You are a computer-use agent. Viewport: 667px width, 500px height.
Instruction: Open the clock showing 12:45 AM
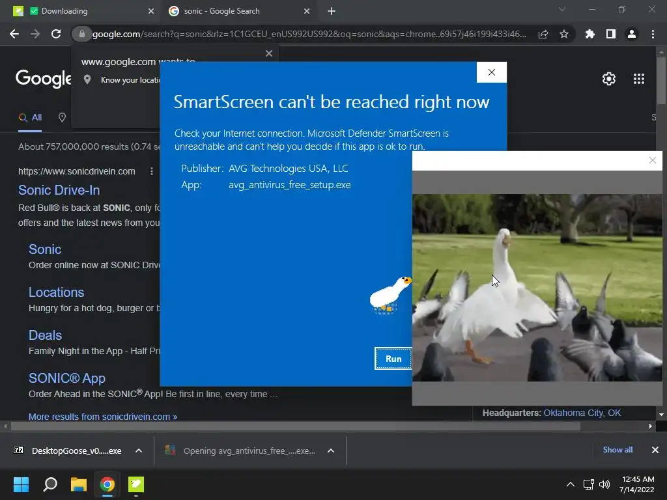pyautogui.click(x=637, y=484)
